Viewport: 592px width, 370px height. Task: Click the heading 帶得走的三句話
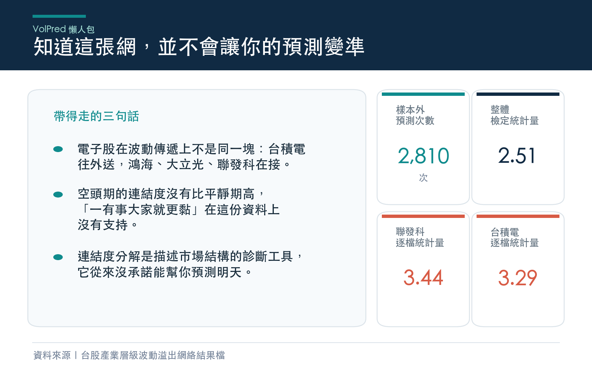click(x=96, y=116)
